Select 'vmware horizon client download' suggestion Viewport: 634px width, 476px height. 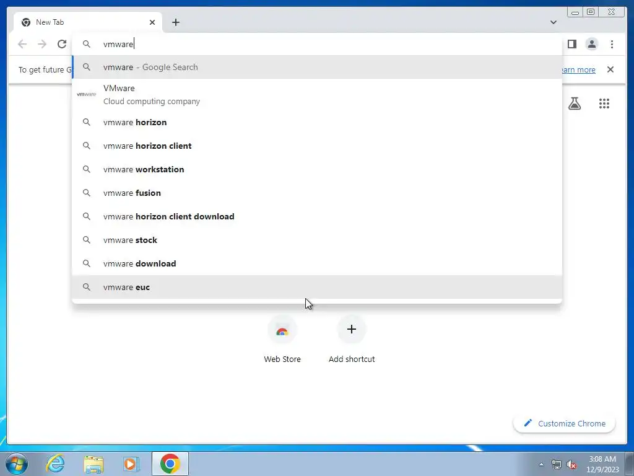[317, 216]
